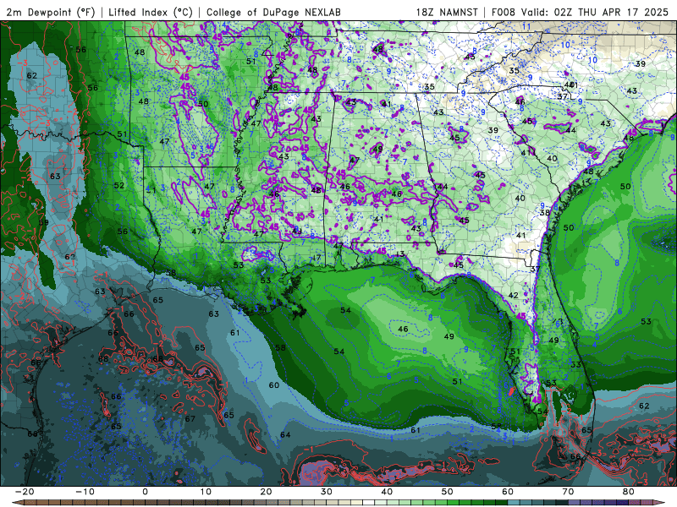Click the 52 dewpoint value on the map
Screen dimensions: 677x507
click(x=119, y=185)
